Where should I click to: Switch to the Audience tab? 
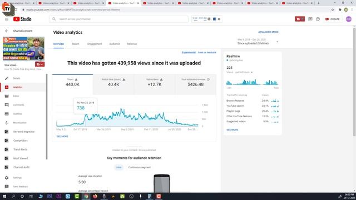(115, 44)
